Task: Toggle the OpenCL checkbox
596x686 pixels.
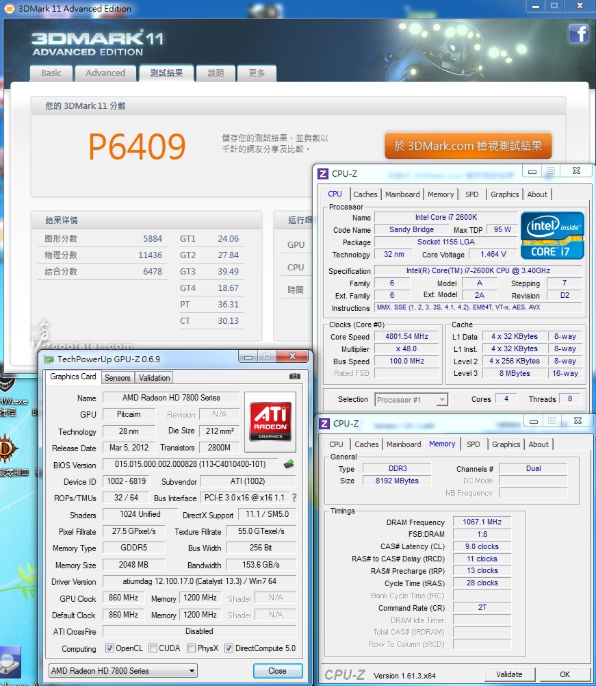Action: coord(109,648)
